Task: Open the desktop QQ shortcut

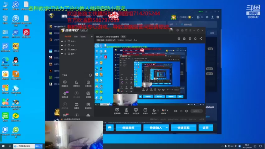Action: 16,61
